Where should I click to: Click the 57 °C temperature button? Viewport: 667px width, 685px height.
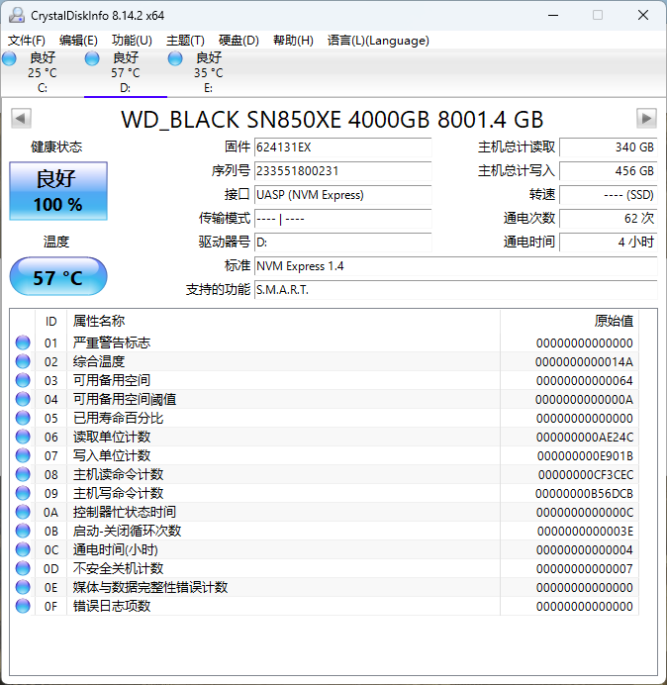coord(57,277)
